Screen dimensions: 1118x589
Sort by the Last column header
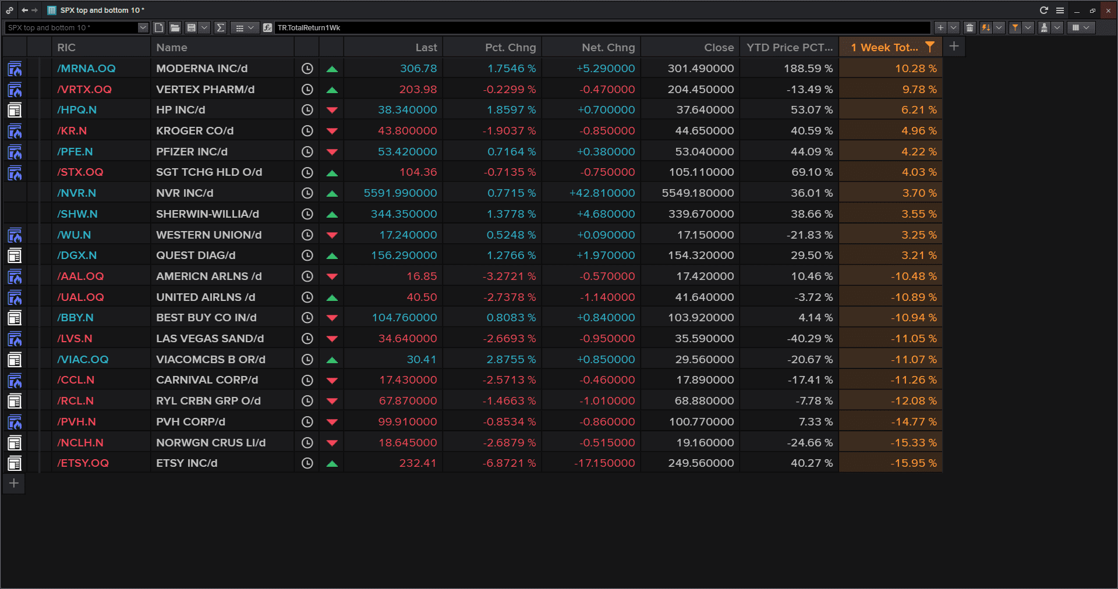[x=393, y=47]
